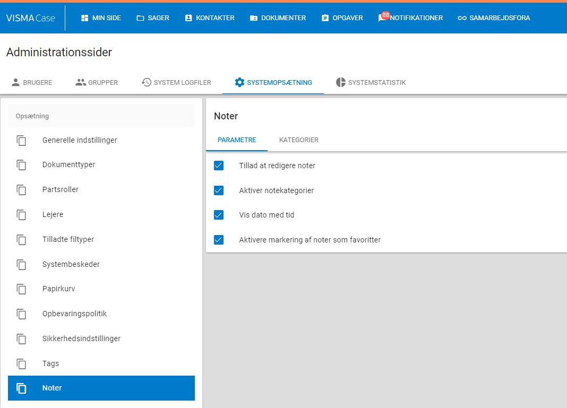
Task: Go to Sager in top navigation
Action: click(x=152, y=18)
